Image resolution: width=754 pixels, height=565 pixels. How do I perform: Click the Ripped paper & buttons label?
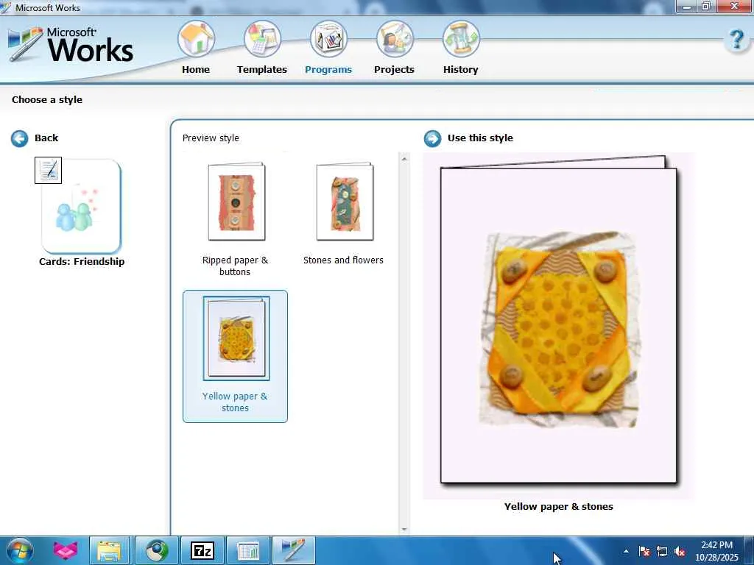point(235,266)
